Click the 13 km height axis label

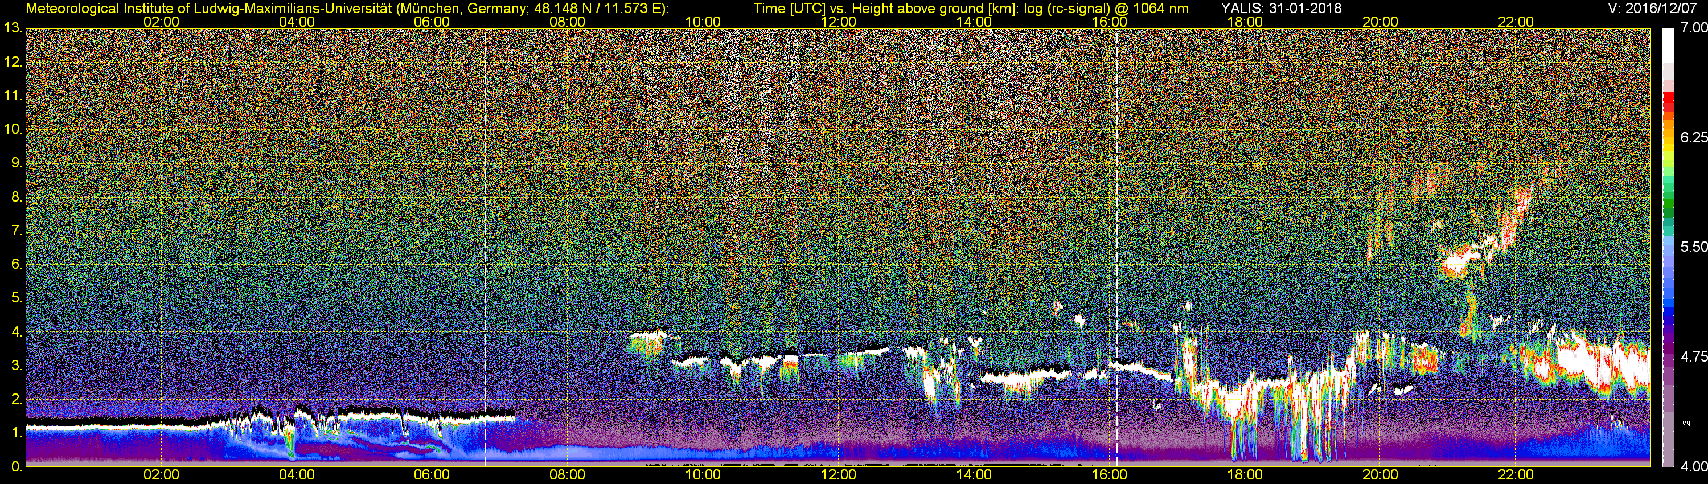tap(13, 28)
